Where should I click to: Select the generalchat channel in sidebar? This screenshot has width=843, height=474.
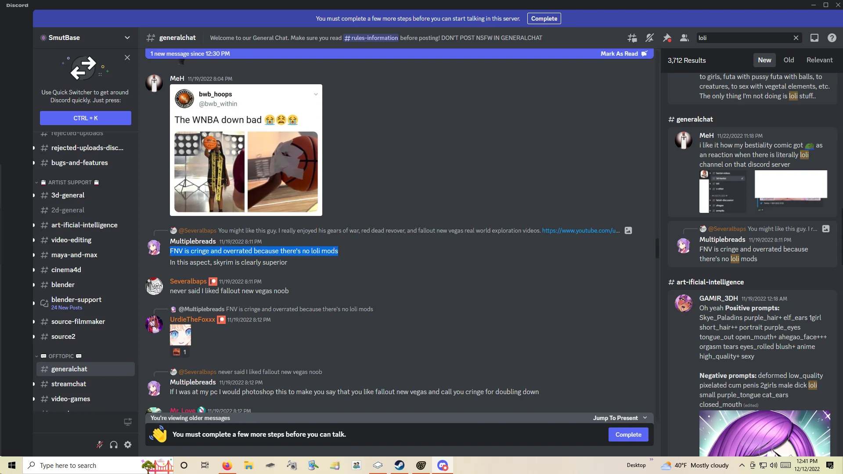tap(86, 369)
